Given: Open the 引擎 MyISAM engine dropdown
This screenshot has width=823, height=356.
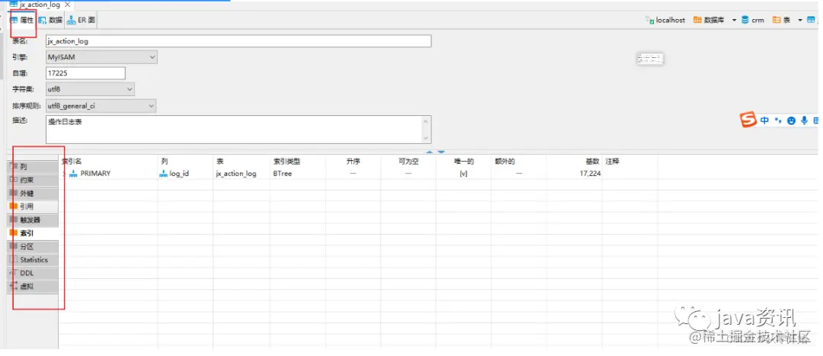Looking at the screenshot, I should pos(101,56).
